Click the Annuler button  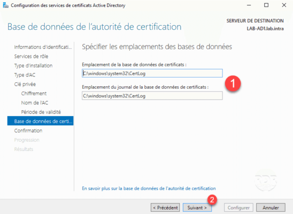271,208
